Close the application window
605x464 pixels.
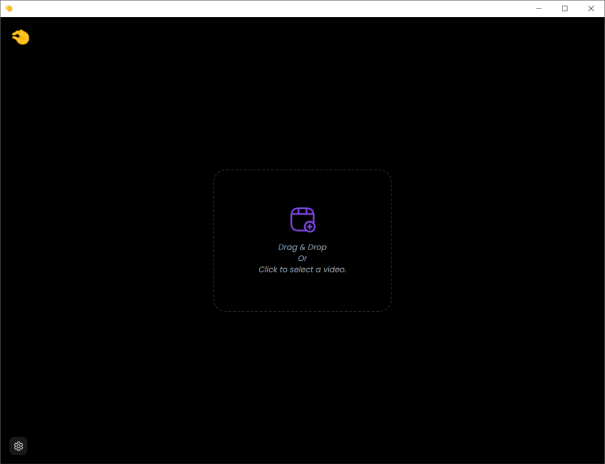(x=591, y=8)
